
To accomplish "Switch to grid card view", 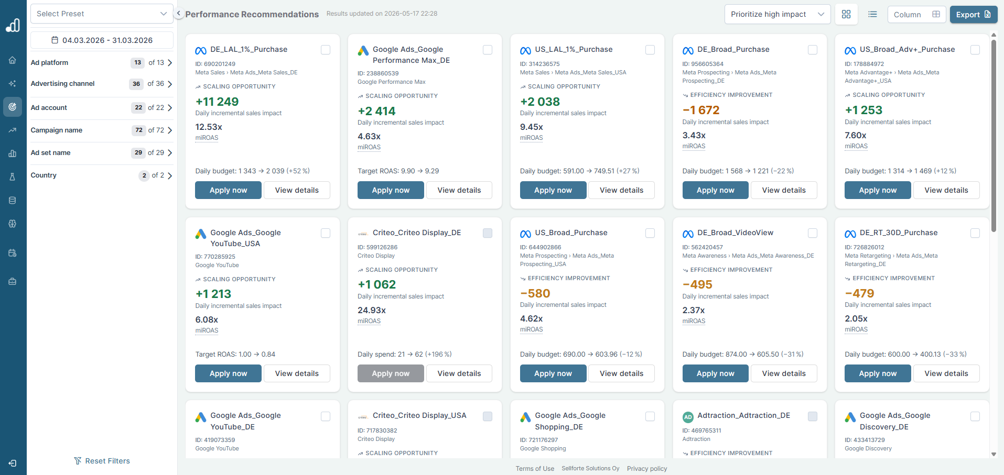I will click(x=846, y=14).
